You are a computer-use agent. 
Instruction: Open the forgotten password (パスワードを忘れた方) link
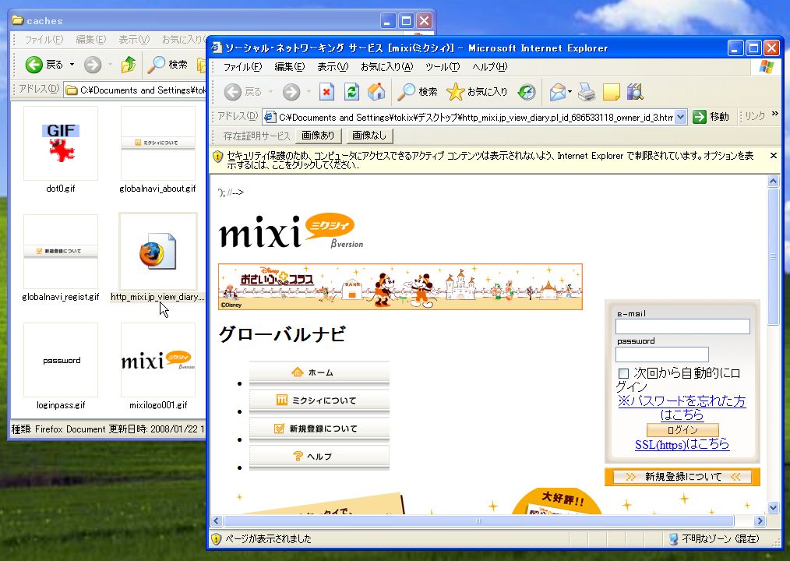click(682, 408)
